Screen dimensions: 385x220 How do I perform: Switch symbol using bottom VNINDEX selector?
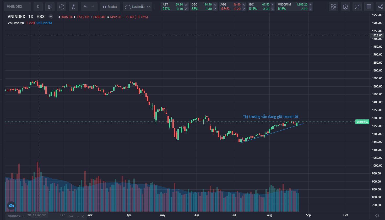[16, 216]
